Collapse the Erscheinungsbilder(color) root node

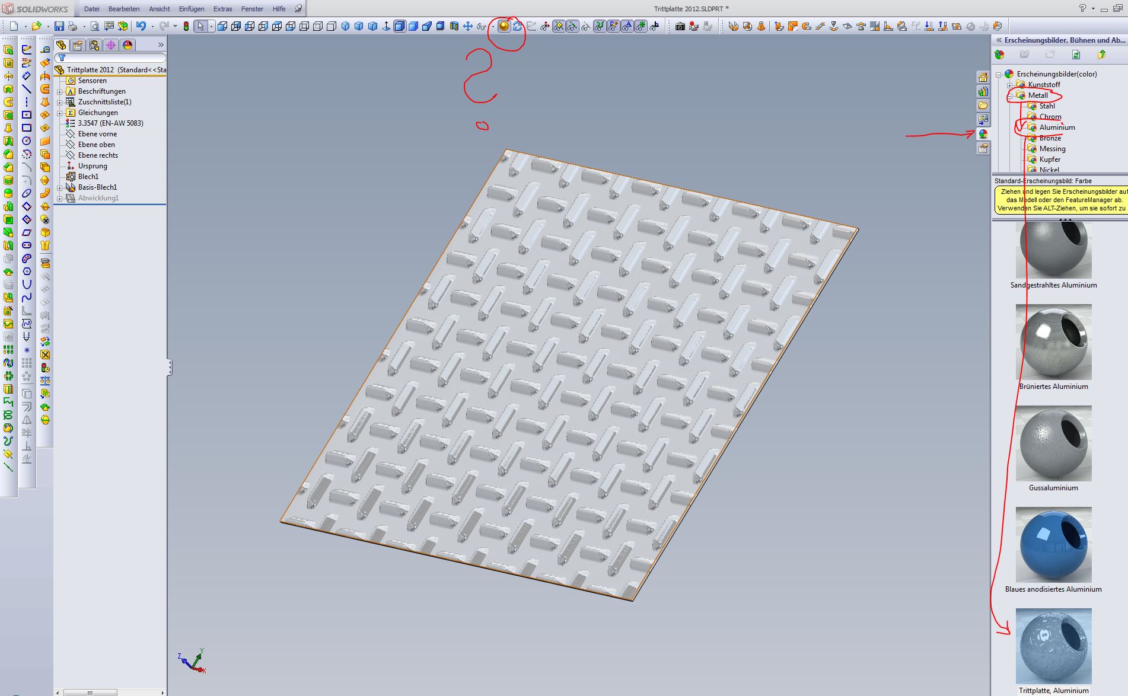[x=999, y=75]
